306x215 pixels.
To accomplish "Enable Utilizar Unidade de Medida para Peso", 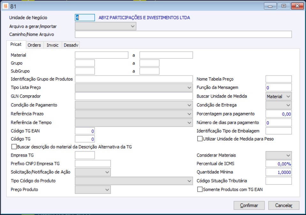I will 200,139.
